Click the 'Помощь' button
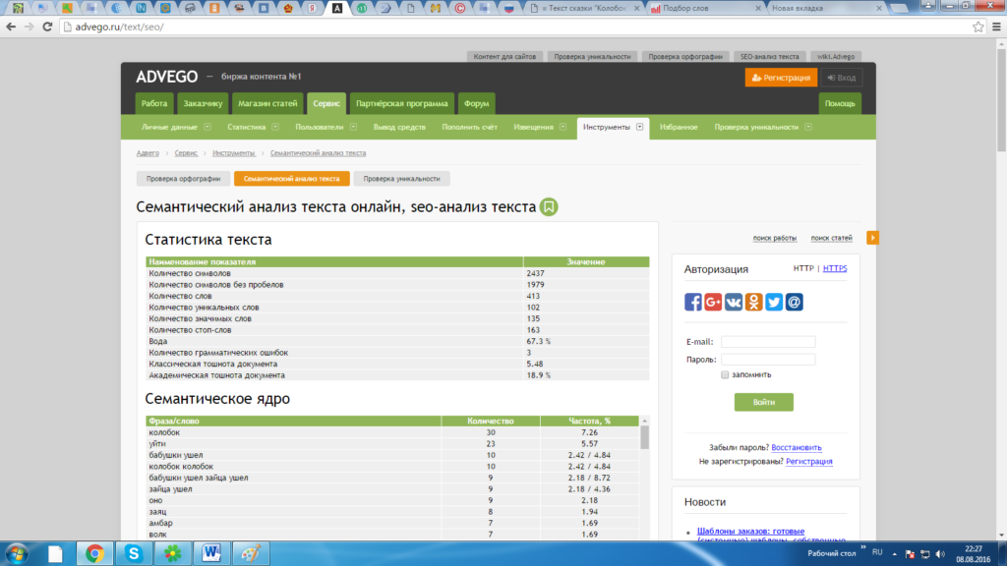The width and height of the screenshot is (1007, 566). [840, 103]
